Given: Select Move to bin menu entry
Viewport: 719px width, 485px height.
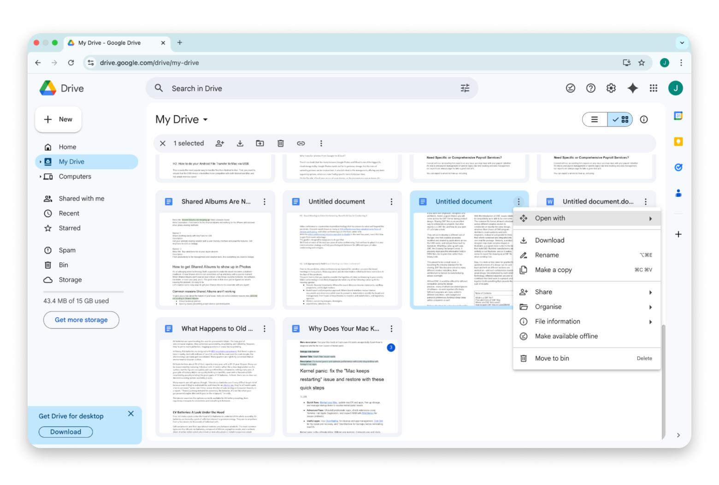Looking at the screenshot, I should 552,358.
